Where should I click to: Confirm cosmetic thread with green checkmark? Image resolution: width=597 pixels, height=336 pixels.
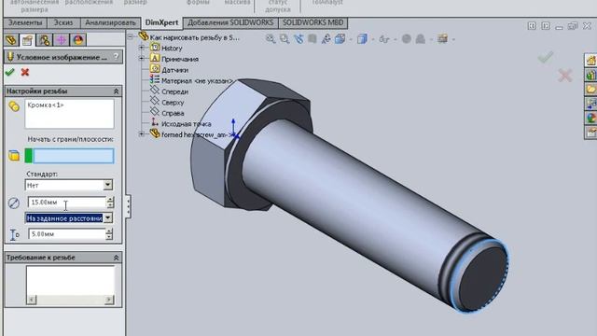[10, 72]
